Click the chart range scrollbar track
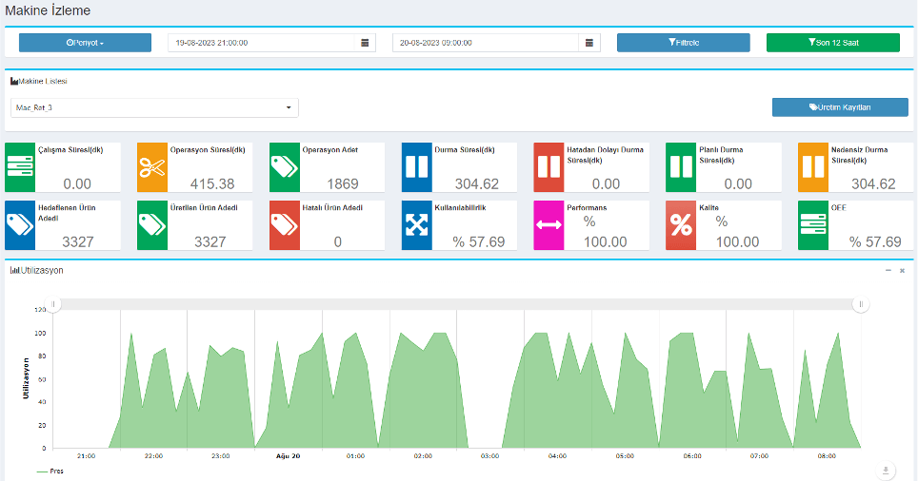Screen dimensions: 918x481 pos(457,304)
